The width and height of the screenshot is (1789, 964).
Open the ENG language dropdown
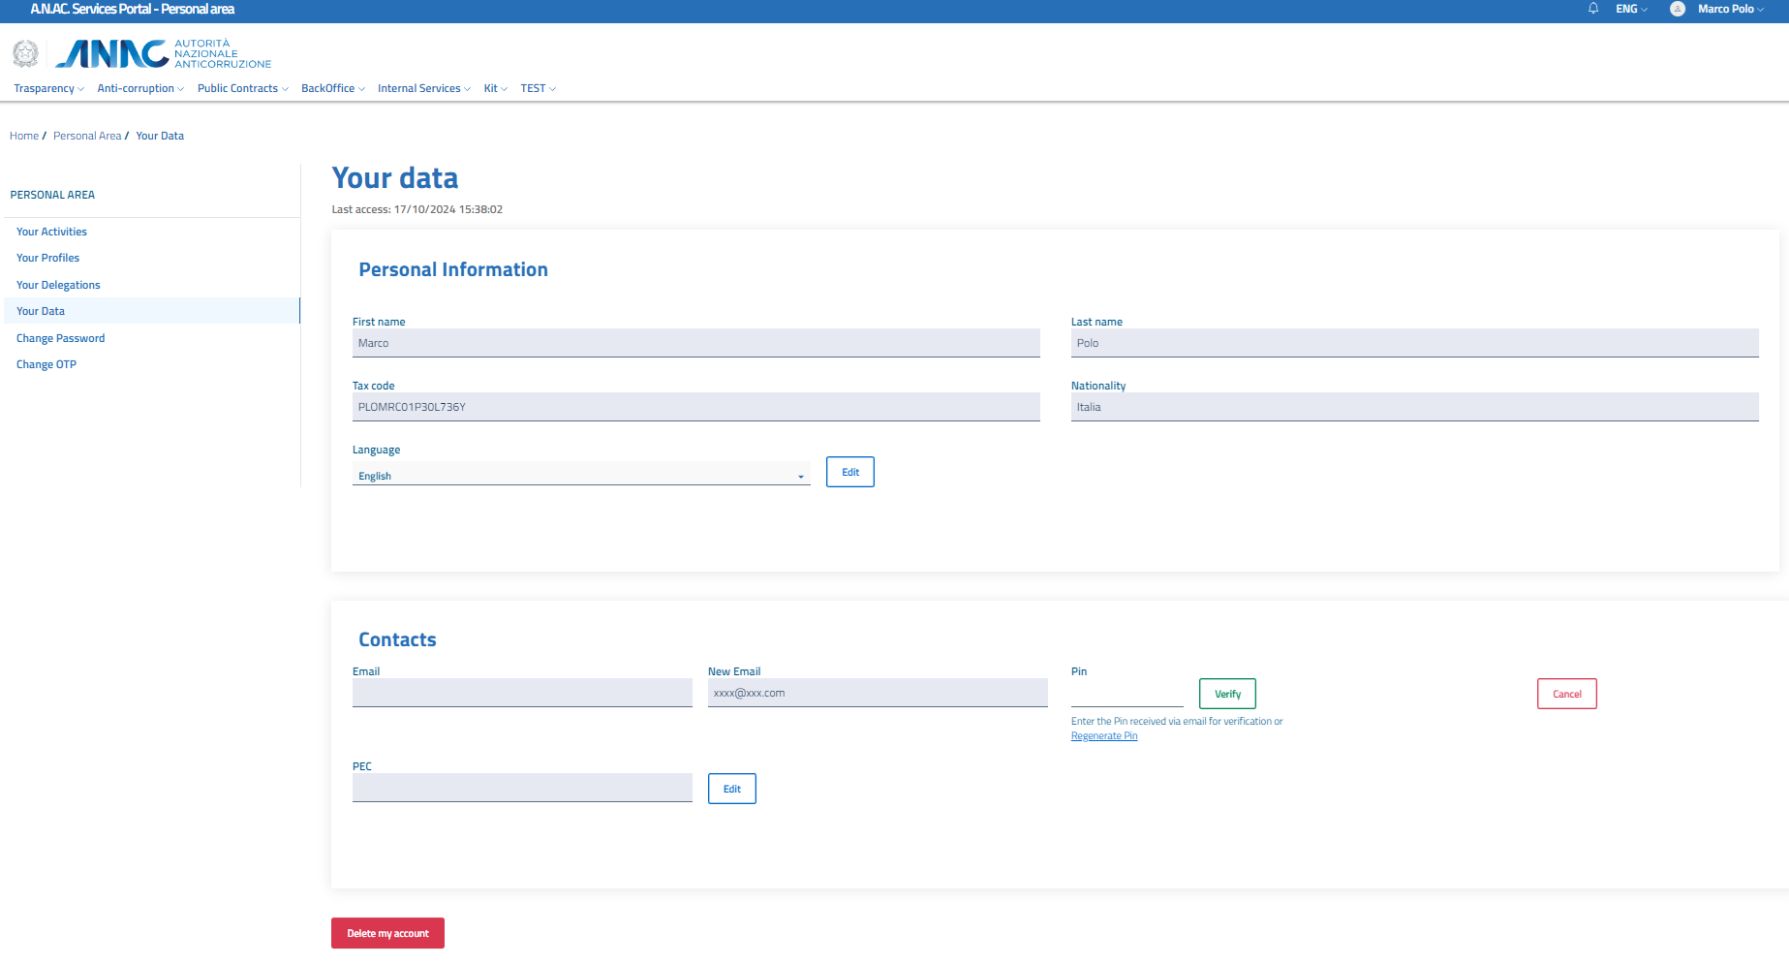click(x=1631, y=9)
